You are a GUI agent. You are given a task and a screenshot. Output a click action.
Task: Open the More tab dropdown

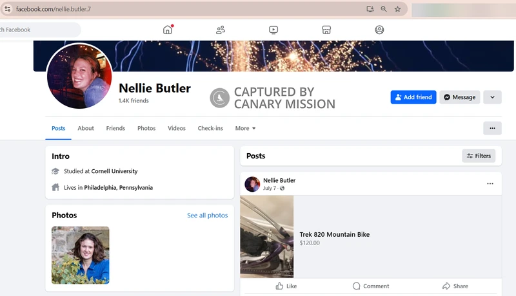point(245,128)
